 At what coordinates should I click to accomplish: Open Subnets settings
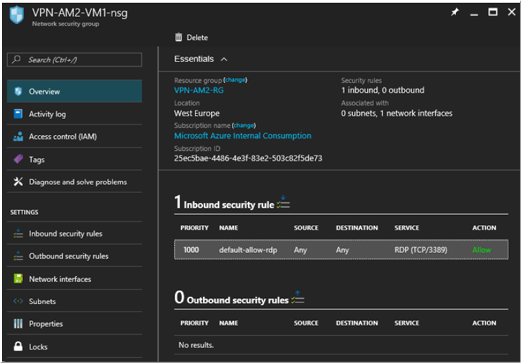click(74, 301)
